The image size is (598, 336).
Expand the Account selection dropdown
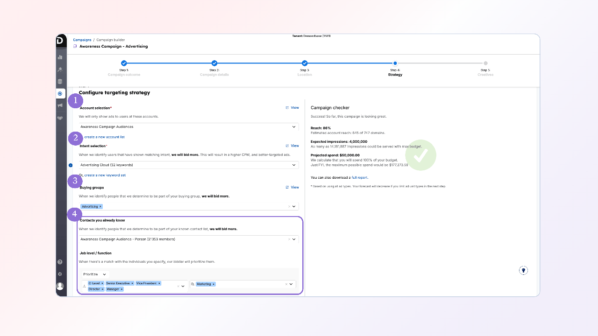[x=293, y=127]
